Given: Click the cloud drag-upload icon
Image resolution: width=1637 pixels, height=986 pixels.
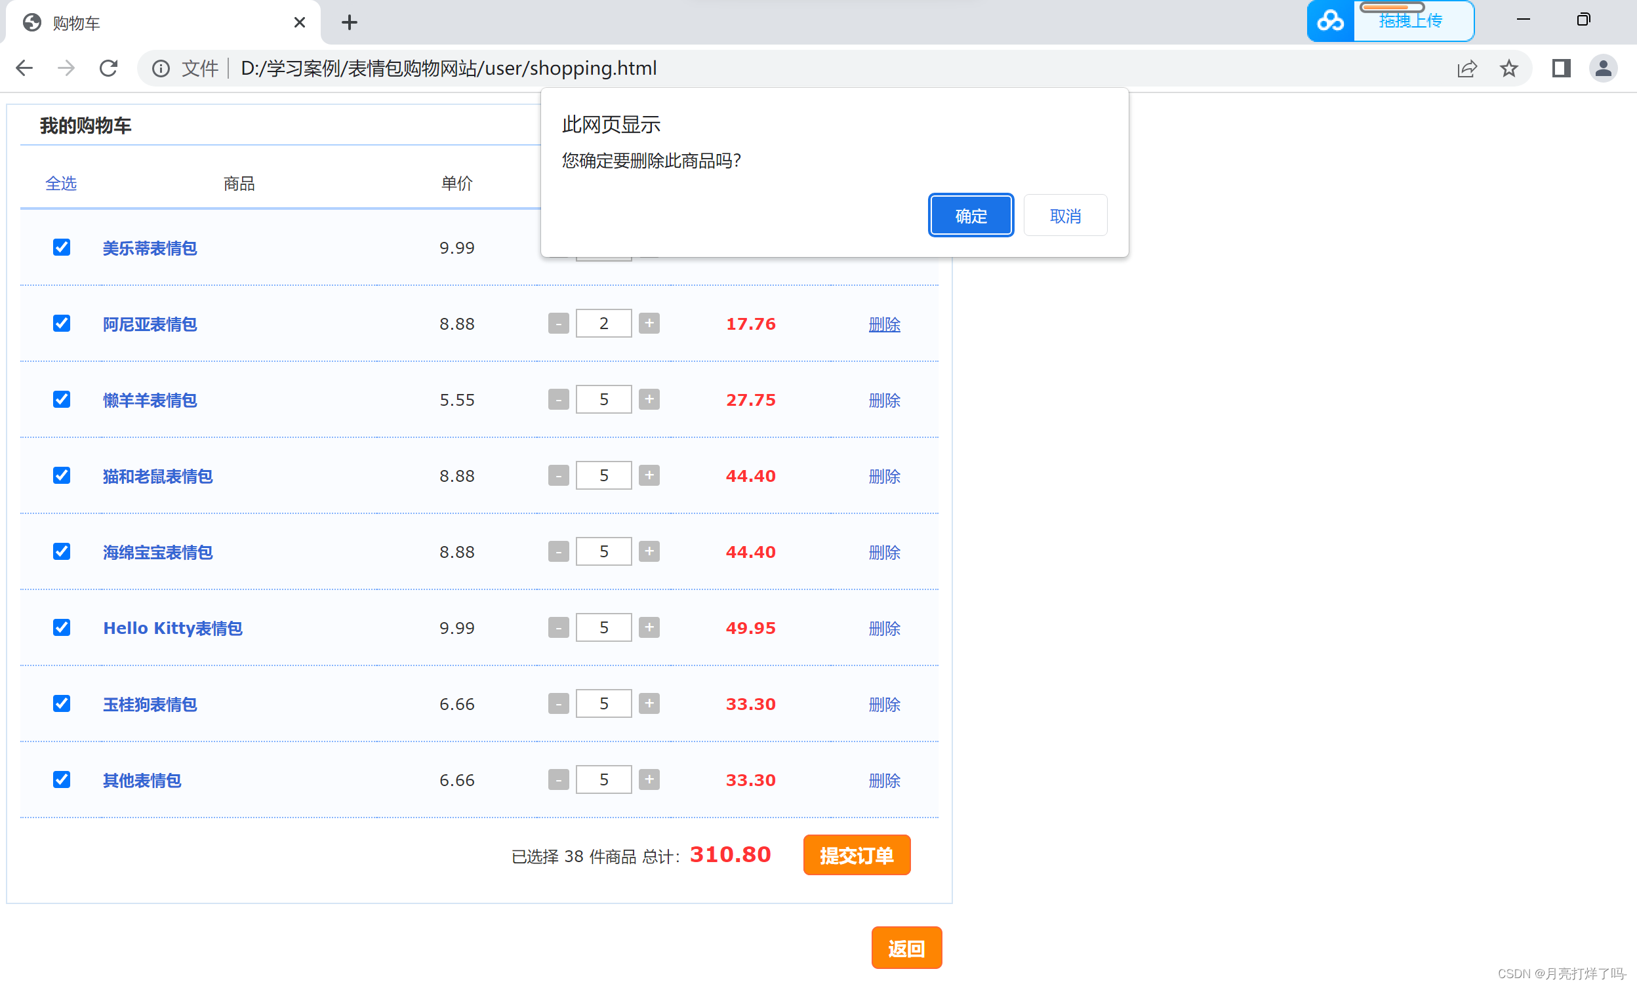Looking at the screenshot, I should coord(1330,22).
